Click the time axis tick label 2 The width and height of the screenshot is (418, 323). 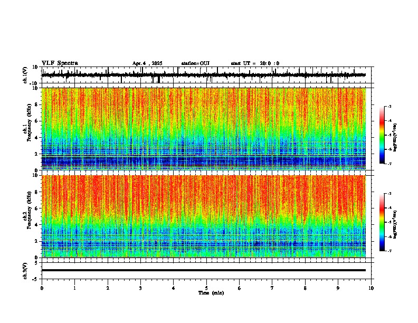(108, 288)
